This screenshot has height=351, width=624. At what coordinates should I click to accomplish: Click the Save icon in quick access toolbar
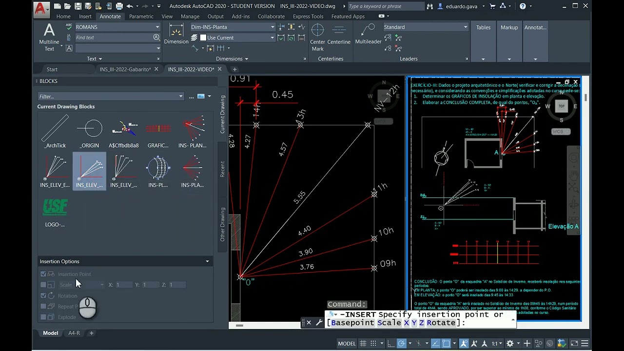click(x=78, y=6)
